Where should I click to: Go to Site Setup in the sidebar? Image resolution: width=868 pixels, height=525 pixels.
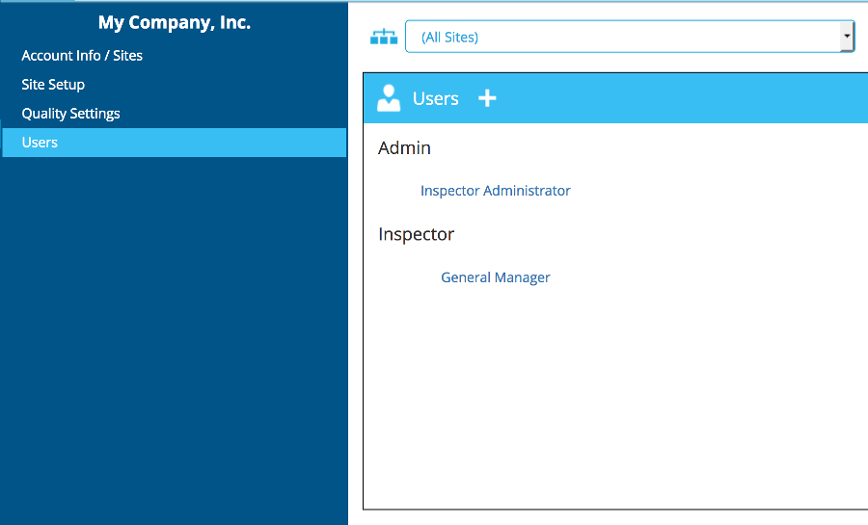tap(53, 85)
